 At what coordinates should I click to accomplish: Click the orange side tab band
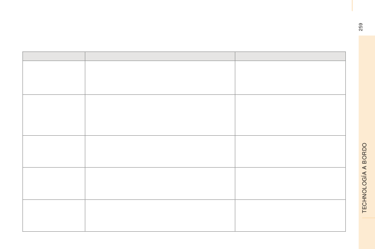tap(367, 142)
